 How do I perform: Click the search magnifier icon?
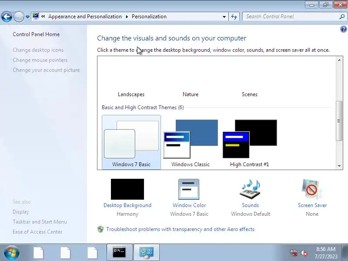pyautogui.click(x=342, y=17)
